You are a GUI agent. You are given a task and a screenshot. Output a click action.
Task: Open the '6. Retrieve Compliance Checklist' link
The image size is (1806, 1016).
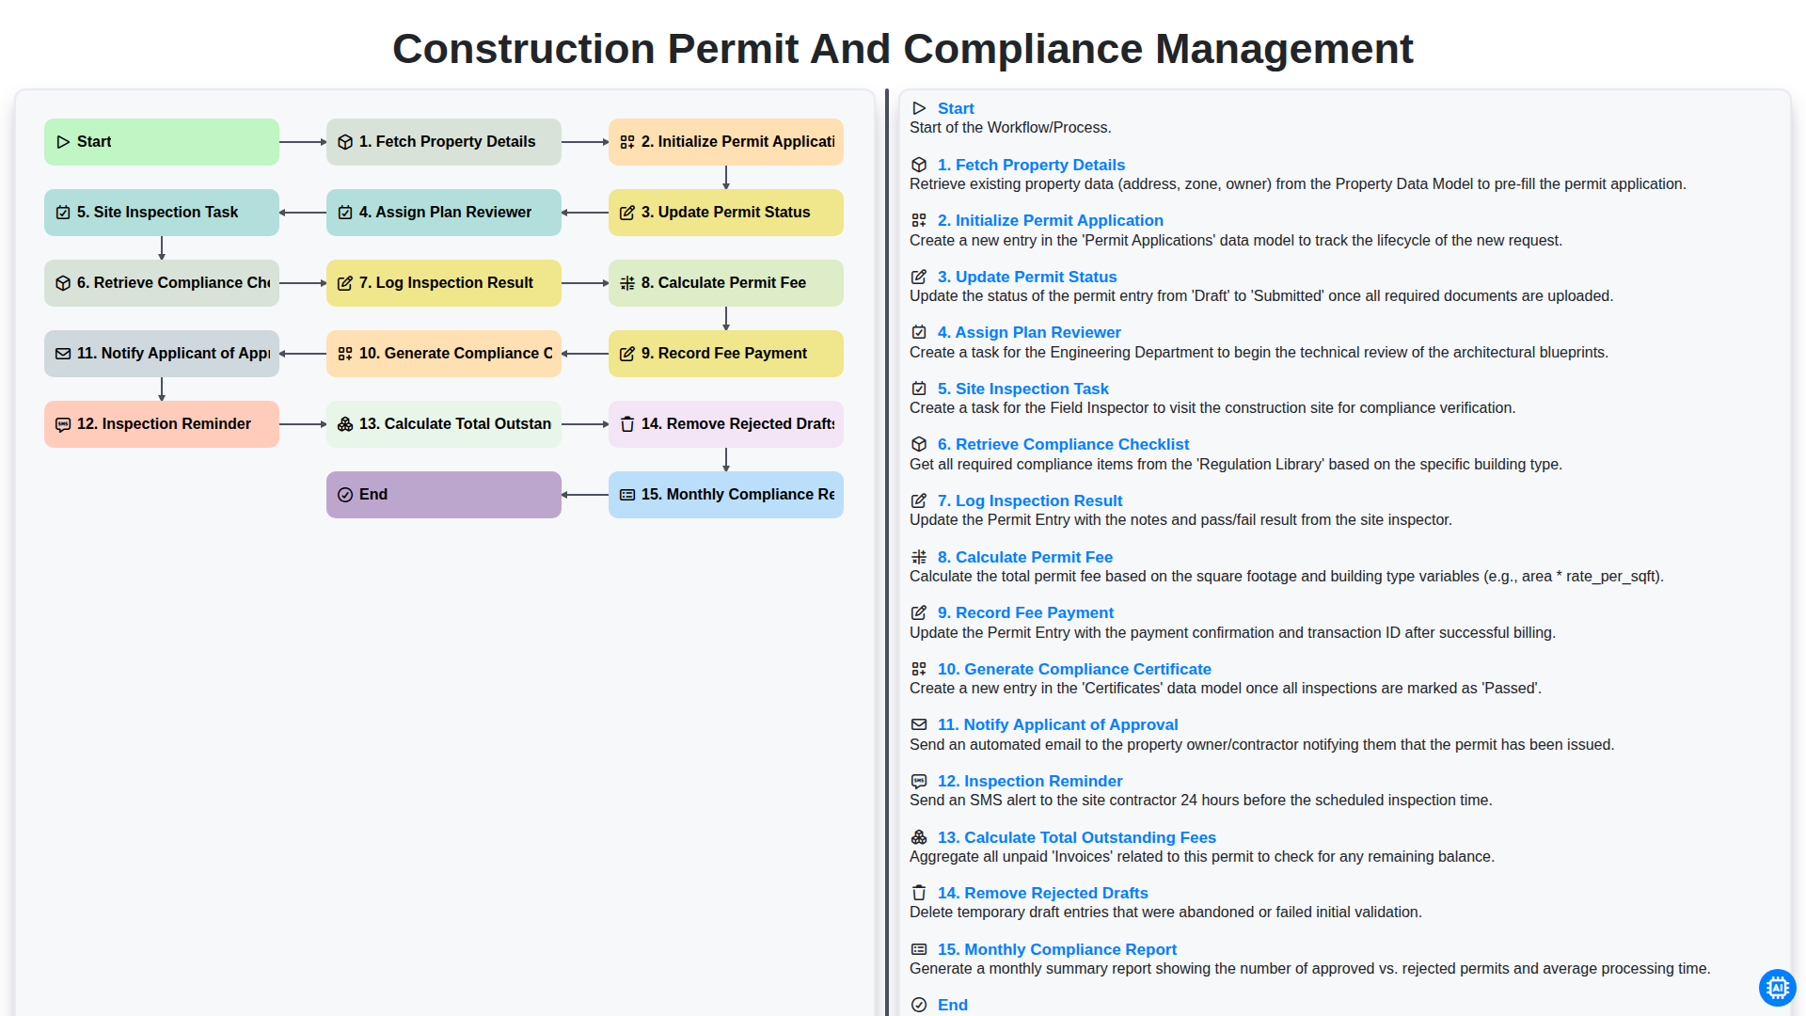pyautogui.click(x=1064, y=444)
